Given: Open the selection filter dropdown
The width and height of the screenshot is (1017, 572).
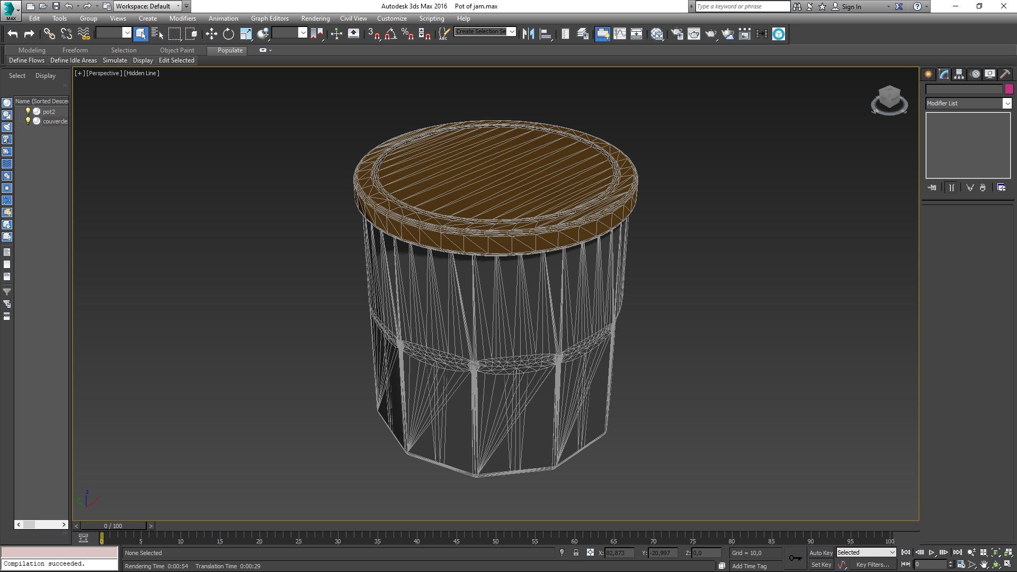Looking at the screenshot, I should point(113,33).
